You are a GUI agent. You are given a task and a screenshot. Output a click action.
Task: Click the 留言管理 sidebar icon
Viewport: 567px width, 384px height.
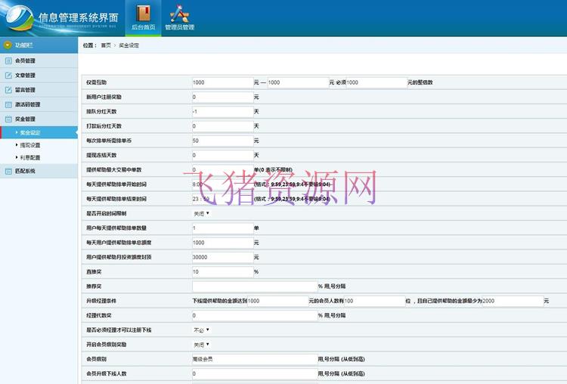[8, 90]
